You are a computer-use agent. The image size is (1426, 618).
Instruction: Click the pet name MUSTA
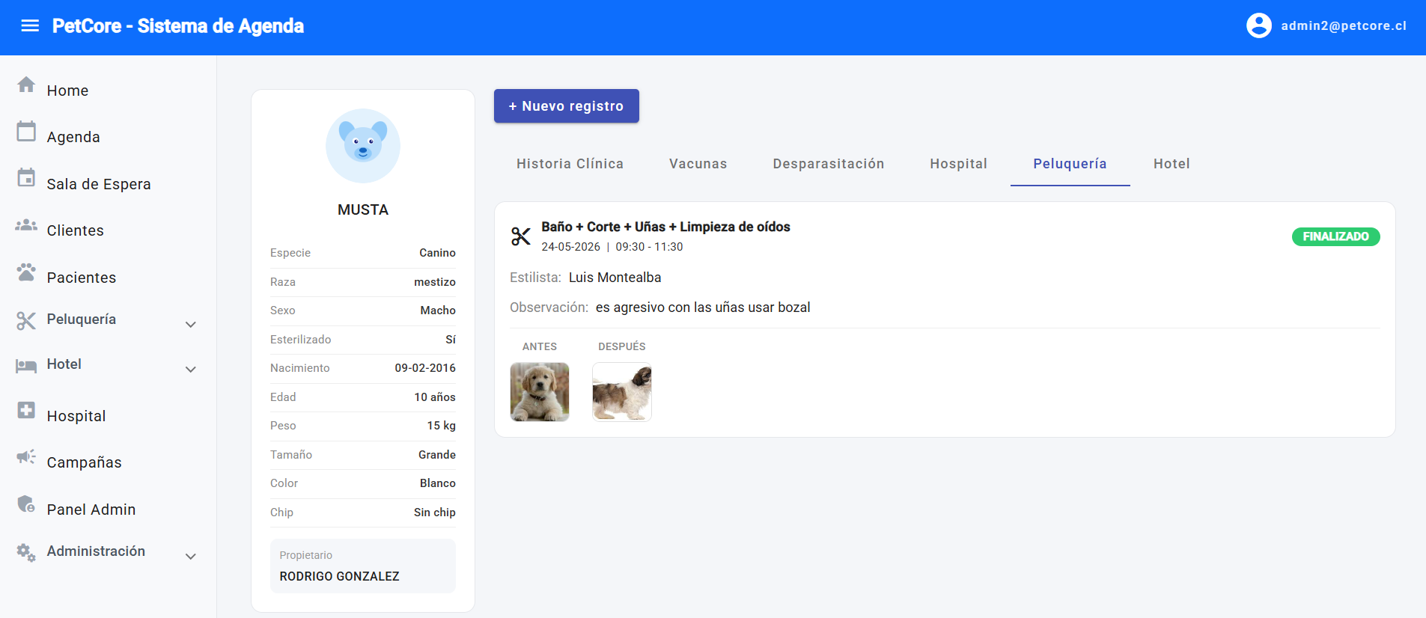click(363, 209)
